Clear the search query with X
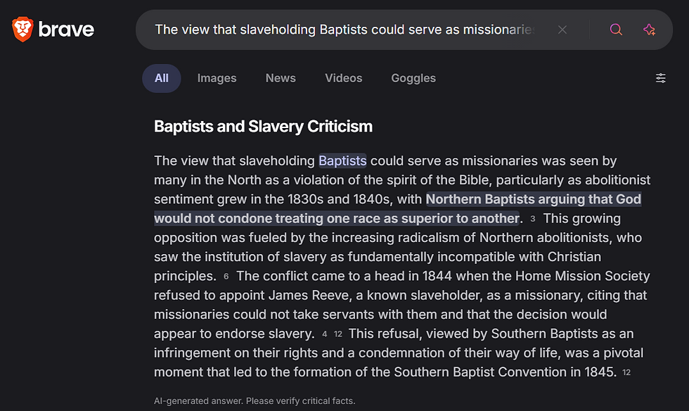The height and width of the screenshot is (411, 689). [562, 30]
